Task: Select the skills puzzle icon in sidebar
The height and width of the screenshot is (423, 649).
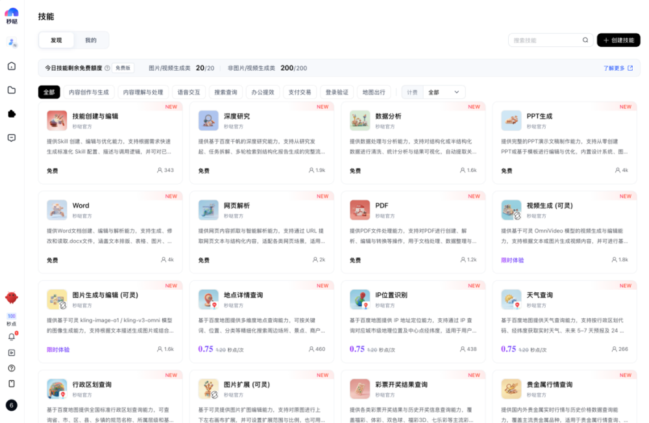Action: point(12,114)
